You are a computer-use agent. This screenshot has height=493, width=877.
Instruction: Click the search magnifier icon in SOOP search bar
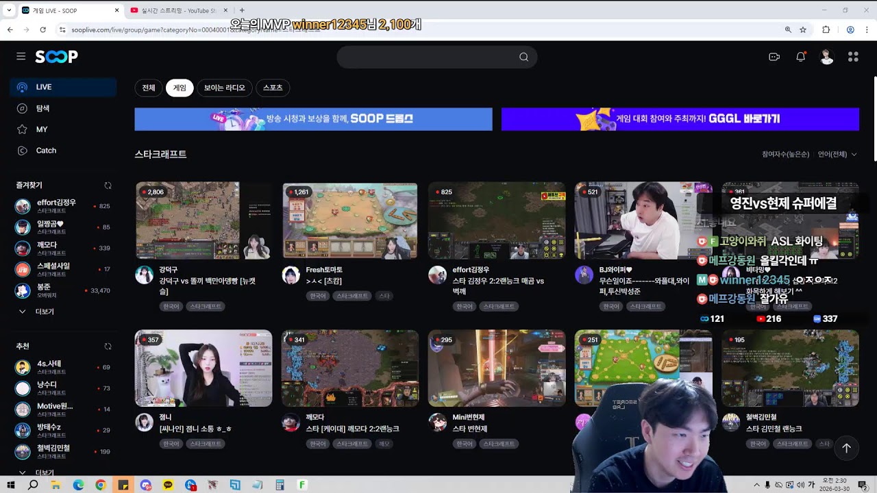[523, 57]
